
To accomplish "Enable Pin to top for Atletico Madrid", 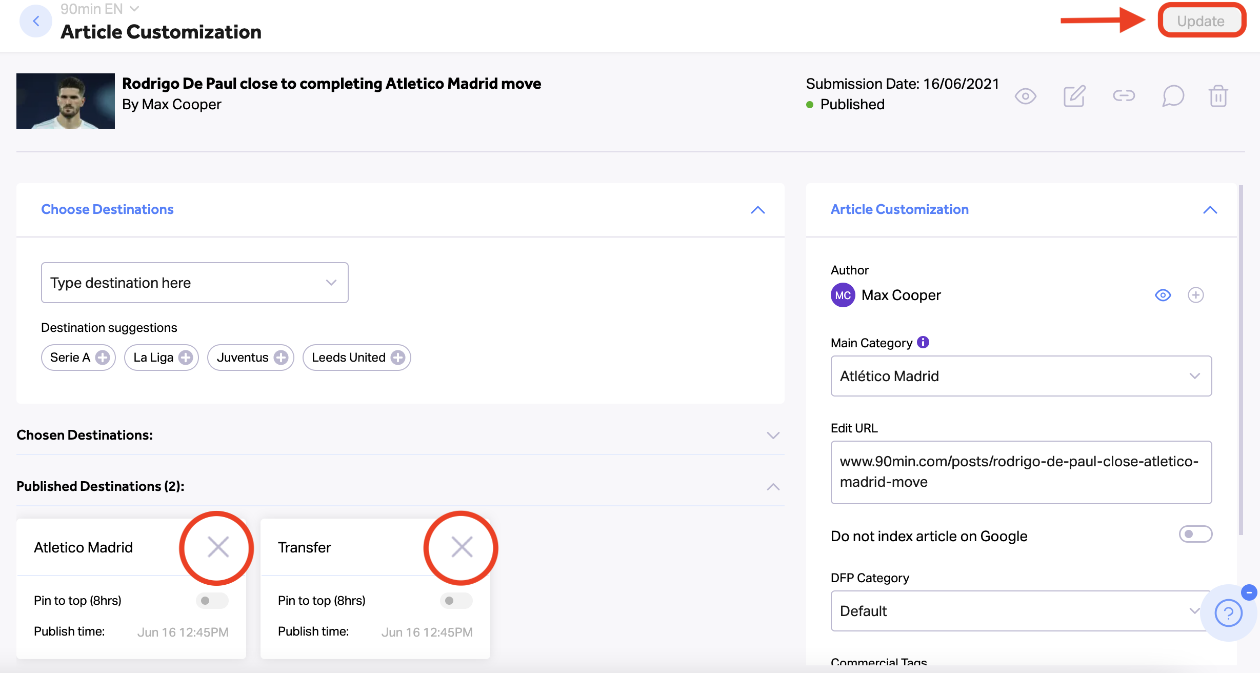I will click(x=212, y=600).
